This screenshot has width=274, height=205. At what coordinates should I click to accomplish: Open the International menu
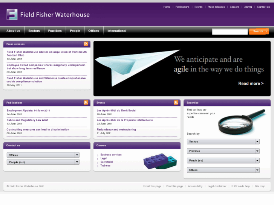point(117,31)
